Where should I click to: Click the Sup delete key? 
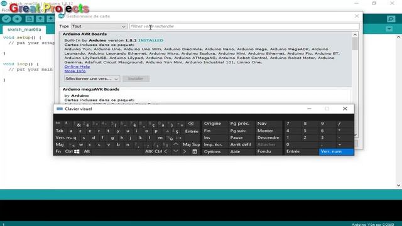(x=196, y=144)
